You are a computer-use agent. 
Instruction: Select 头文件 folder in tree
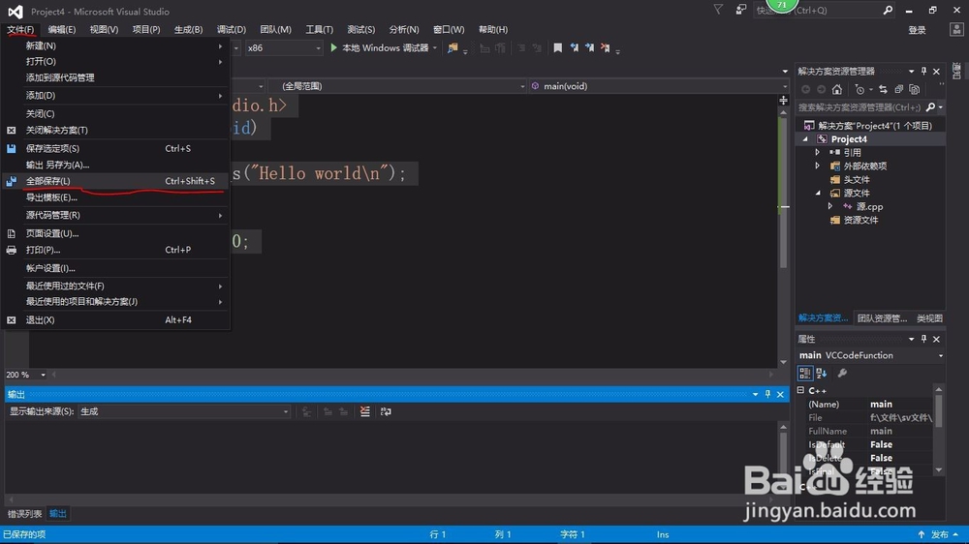857,180
